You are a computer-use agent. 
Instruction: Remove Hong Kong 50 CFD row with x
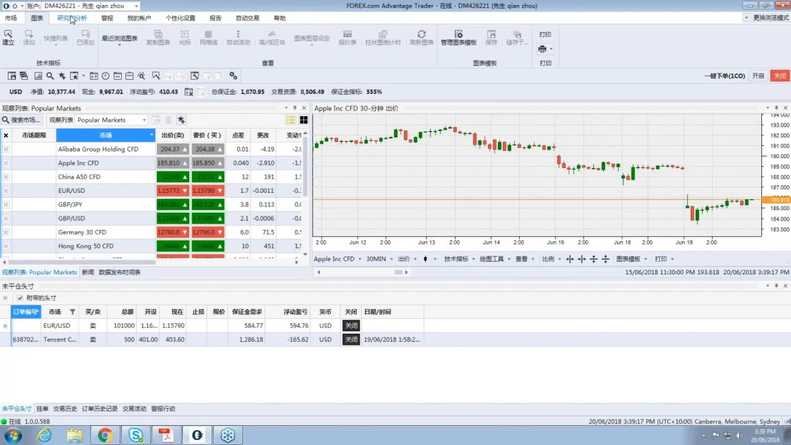pyautogui.click(x=6, y=246)
